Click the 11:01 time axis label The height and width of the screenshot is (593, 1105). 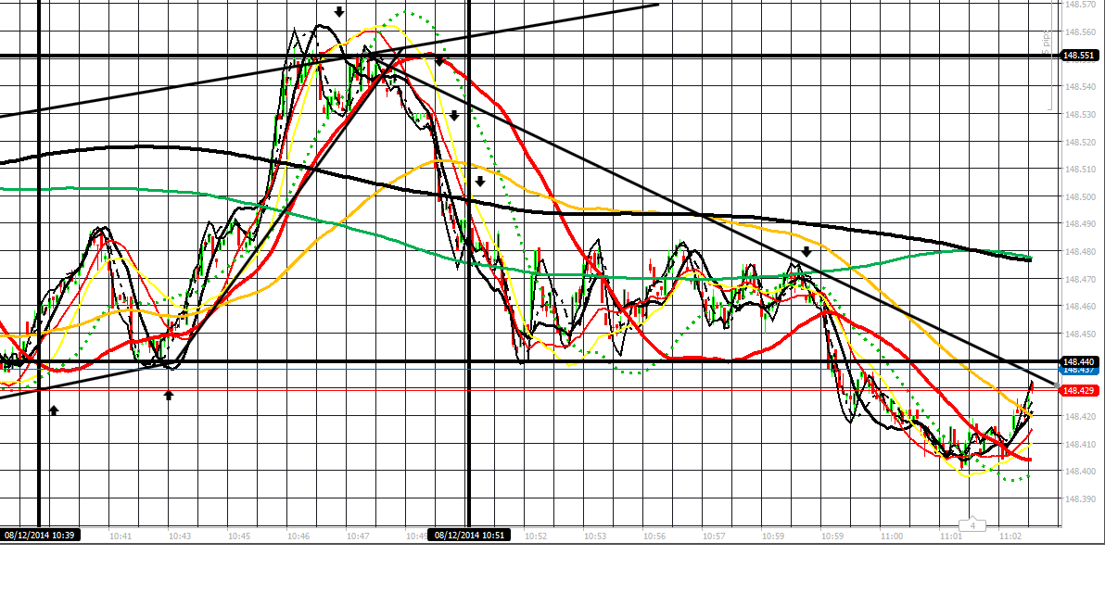coord(951,536)
